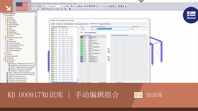Select load case LF1 Eigengewicht

click(93, 37)
